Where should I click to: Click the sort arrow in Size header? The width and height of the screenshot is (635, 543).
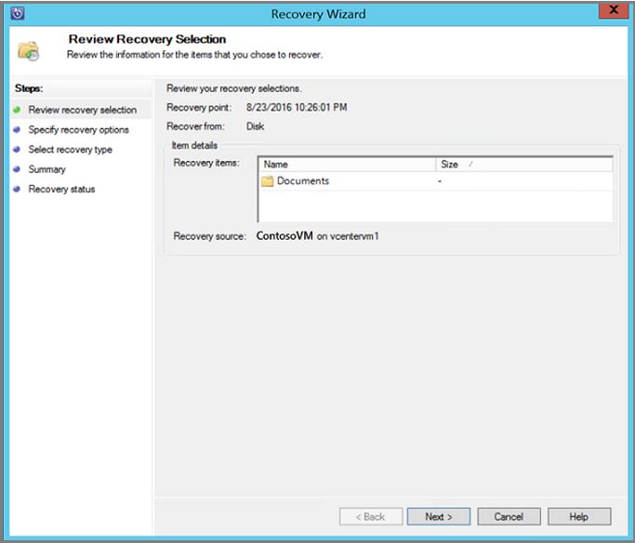point(470,164)
